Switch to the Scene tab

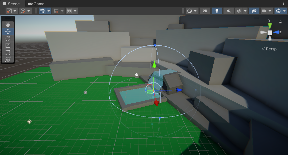click(11, 4)
